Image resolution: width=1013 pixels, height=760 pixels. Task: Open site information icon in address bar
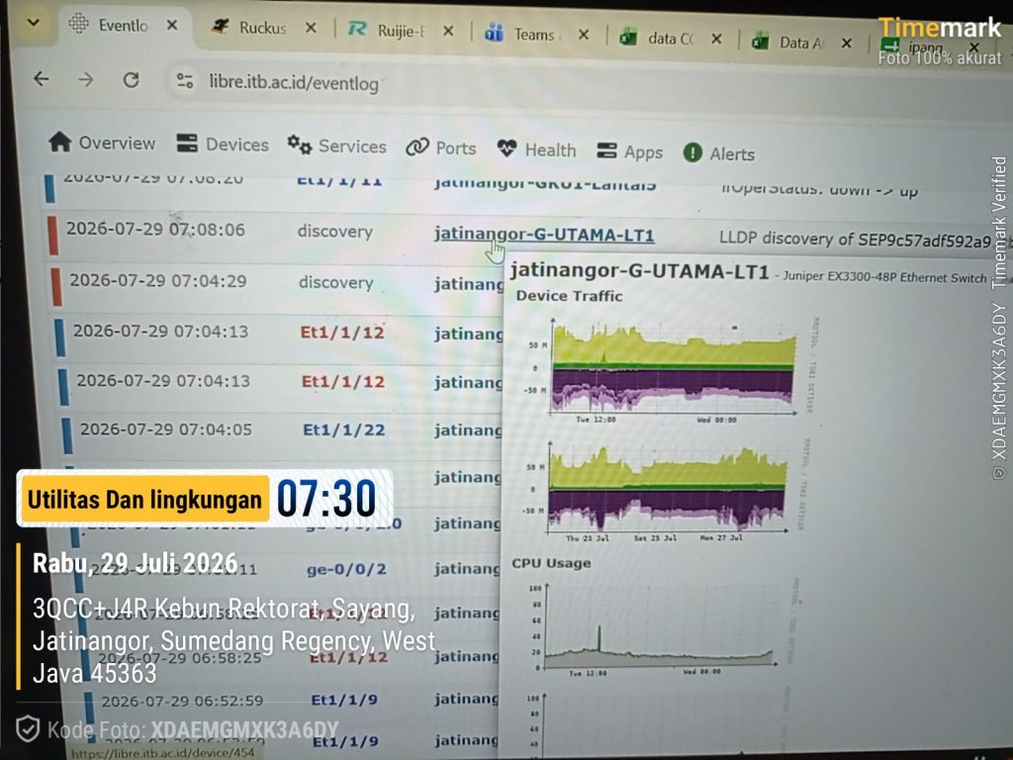click(185, 81)
